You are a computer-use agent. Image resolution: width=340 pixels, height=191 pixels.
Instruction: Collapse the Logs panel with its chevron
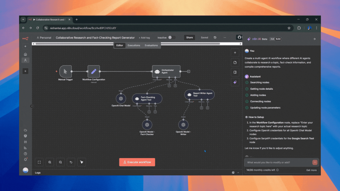tap(238, 173)
